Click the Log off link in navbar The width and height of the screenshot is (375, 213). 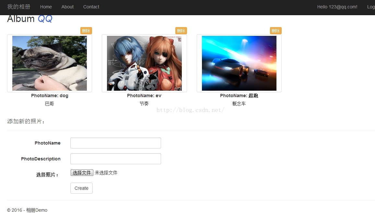[x=371, y=7]
